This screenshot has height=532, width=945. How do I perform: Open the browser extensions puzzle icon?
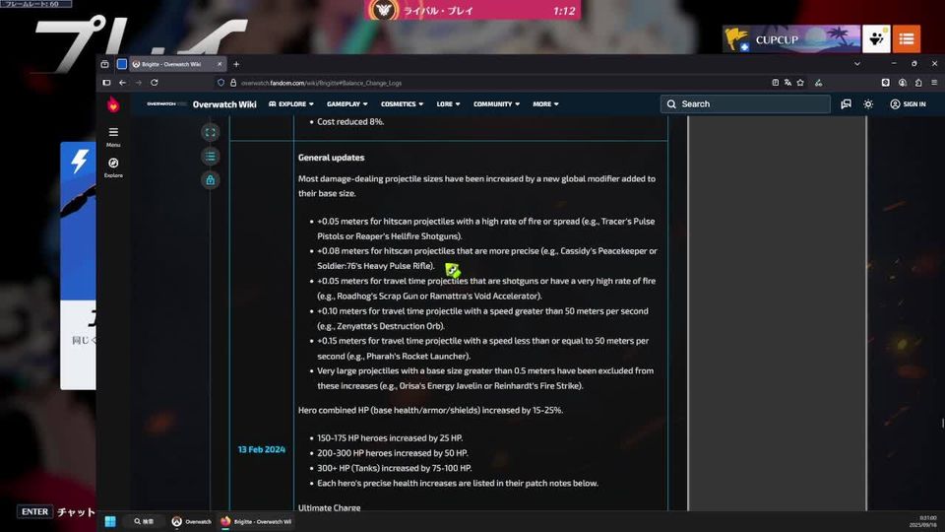pos(918,83)
